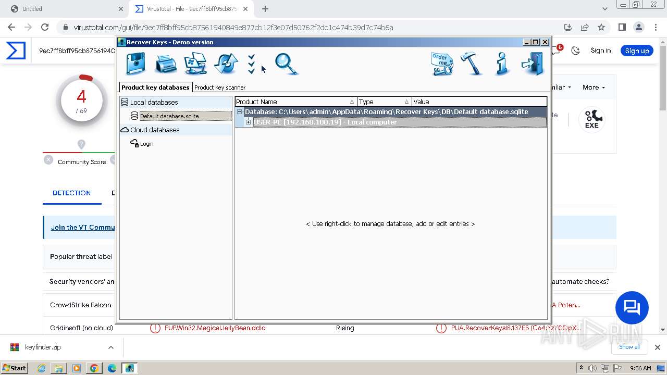Collapse the Database root node

(x=239, y=112)
